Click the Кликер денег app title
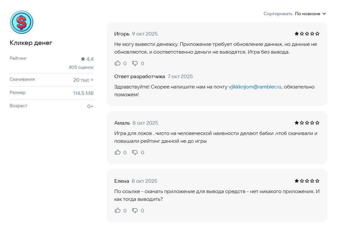339x226 pixels. click(31, 43)
